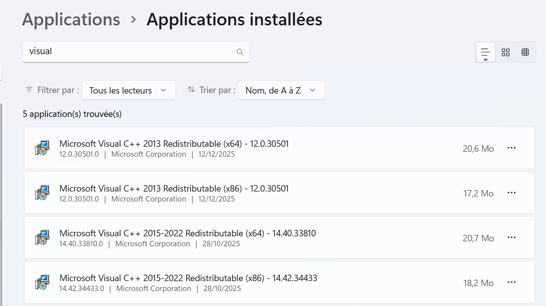Select Visual C++ 2013 Redistributable (x64) entry

tap(174, 144)
